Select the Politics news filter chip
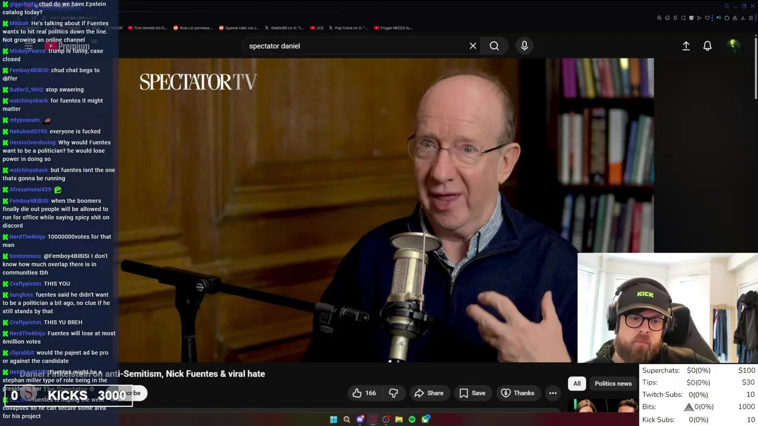This screenshot has width=758, height=426. 613,383
